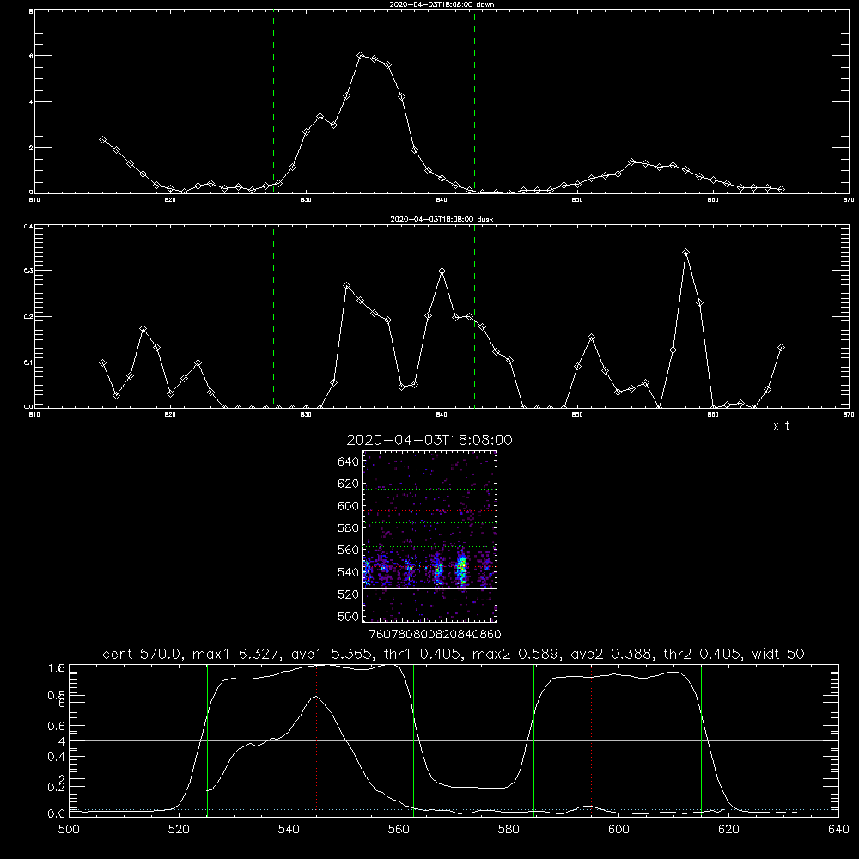859x859 pixels.
Task: Click the lower solid white line in the spectrogram
Action: (x=430, y=589)
